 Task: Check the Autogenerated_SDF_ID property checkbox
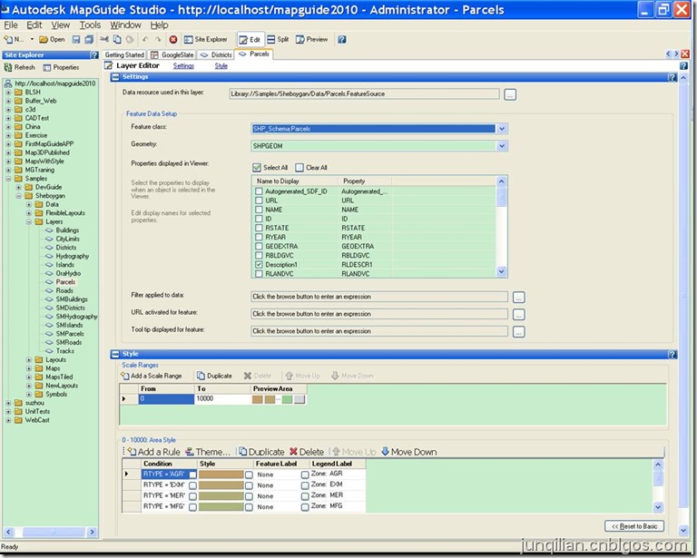click(259, 191)
